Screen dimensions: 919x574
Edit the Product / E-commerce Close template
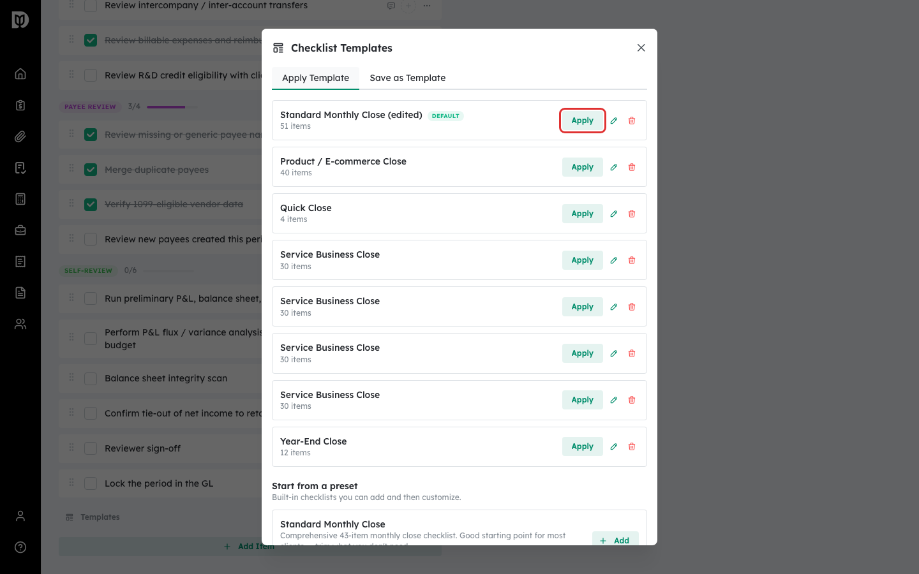614,167
